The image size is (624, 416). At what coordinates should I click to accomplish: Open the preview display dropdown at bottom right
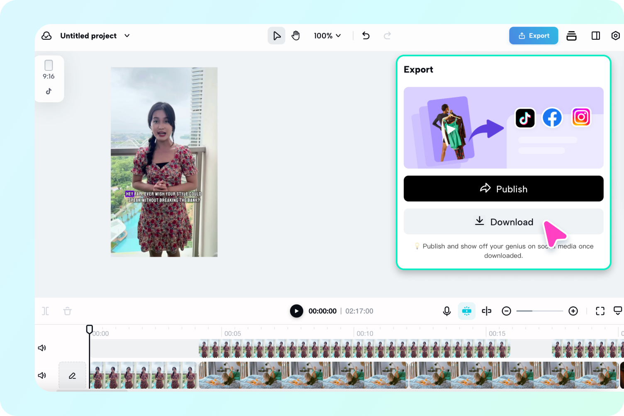point(619,311)
